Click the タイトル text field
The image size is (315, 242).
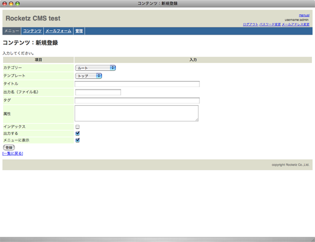pyautogui.click(x=137, y=84)
